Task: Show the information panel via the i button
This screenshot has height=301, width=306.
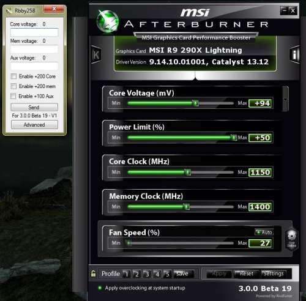Action: tap(294, 54)
